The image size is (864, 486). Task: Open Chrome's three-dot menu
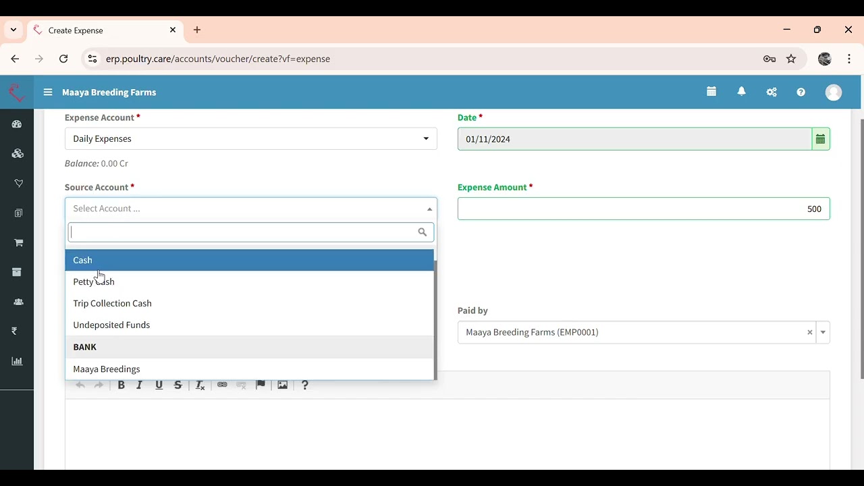click(x=849, y=59)
